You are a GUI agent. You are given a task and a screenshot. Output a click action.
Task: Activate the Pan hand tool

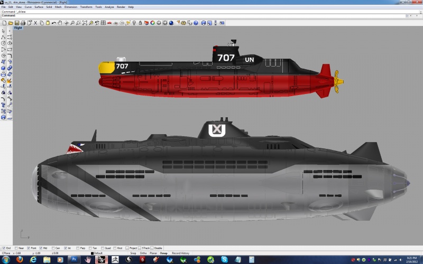[x=60, y=23]
